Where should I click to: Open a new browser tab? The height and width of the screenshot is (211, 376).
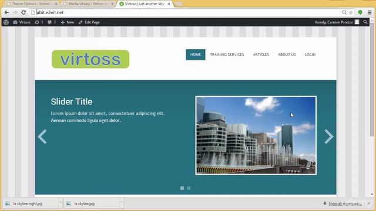click(179, 4)
